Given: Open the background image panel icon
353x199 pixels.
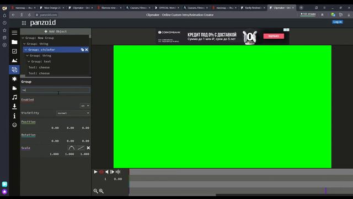Looking at the screenshot, I should pos(14,60).
